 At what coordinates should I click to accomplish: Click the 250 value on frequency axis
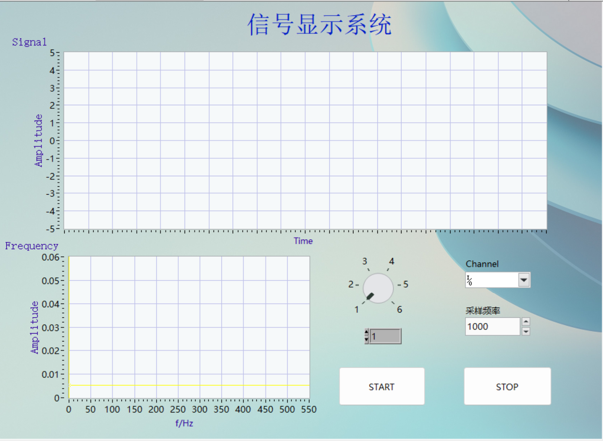(x=178, y=409)
